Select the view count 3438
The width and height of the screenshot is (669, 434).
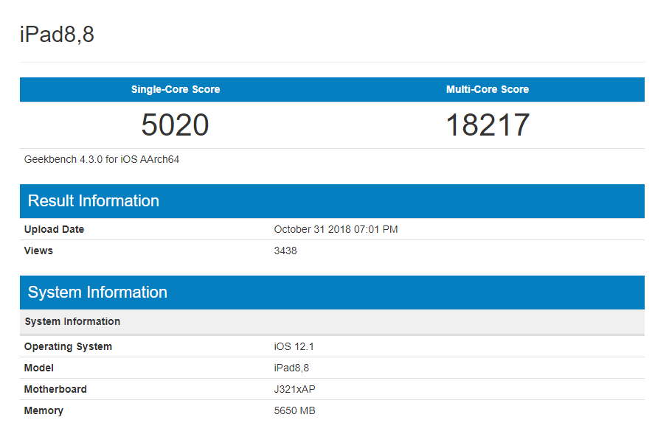pos(285,251)
